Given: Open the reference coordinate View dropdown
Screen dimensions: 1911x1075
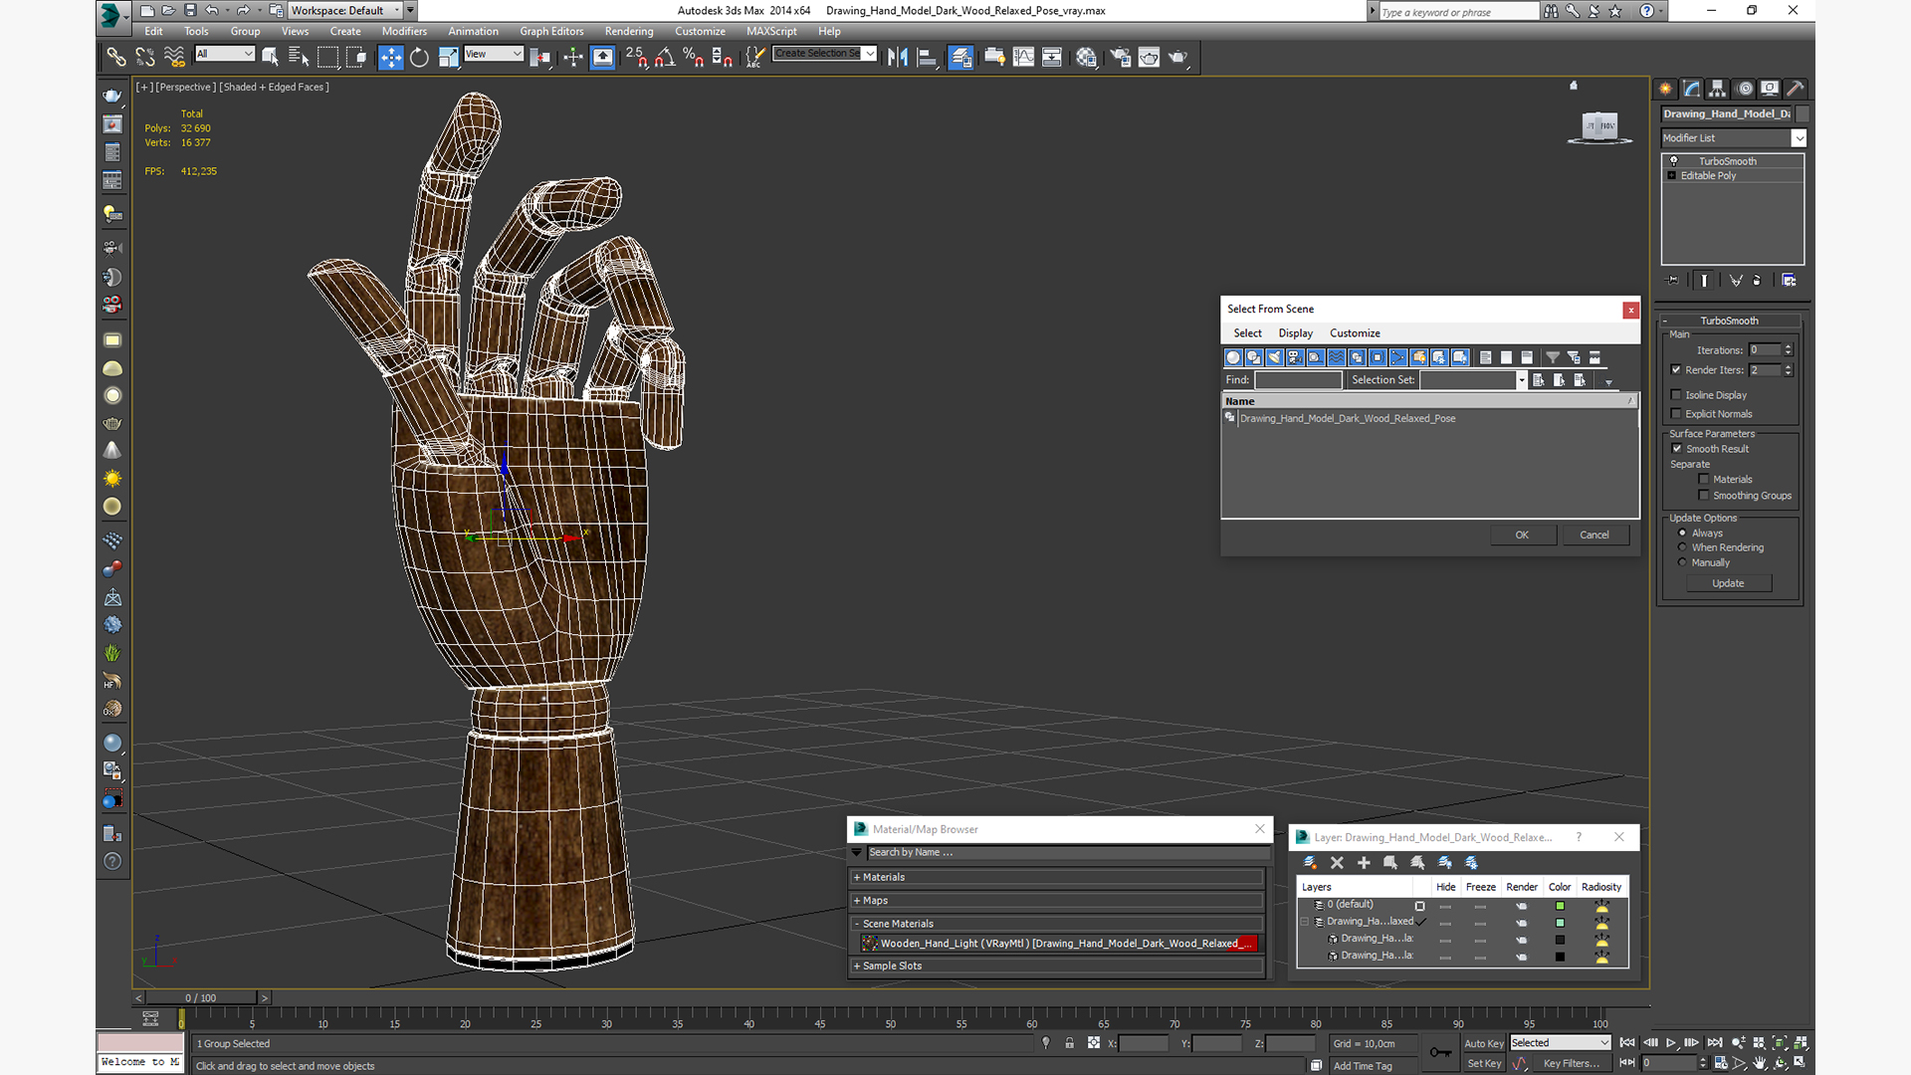Looking at the screenshot, I should pos(494,54).
